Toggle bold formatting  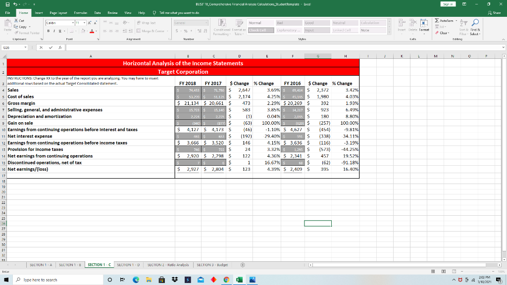click(50, 30)
